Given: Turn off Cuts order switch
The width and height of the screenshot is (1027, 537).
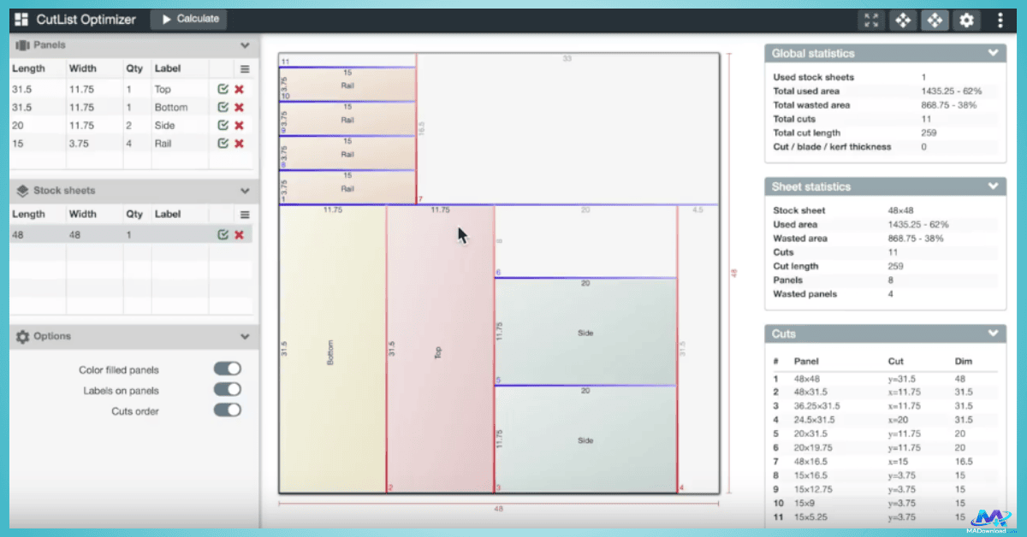Looking at the screenshot, I should [227, 410].
